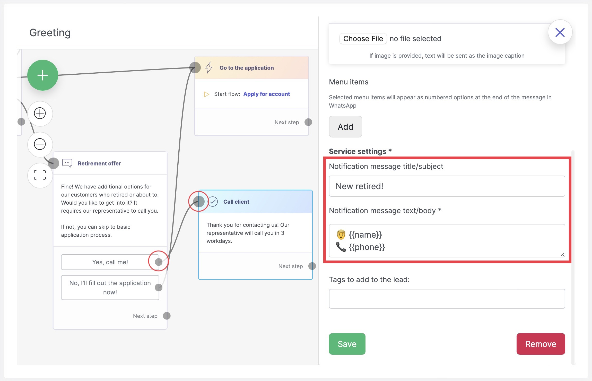Screen dimensions: 592x381
Task: Zoom out on the flow canvas
Action: (x=40, y=144)
